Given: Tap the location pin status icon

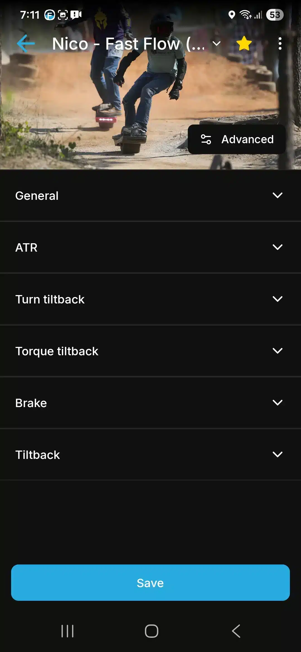Looking at the screenshot, I should [x=232, y=15].
